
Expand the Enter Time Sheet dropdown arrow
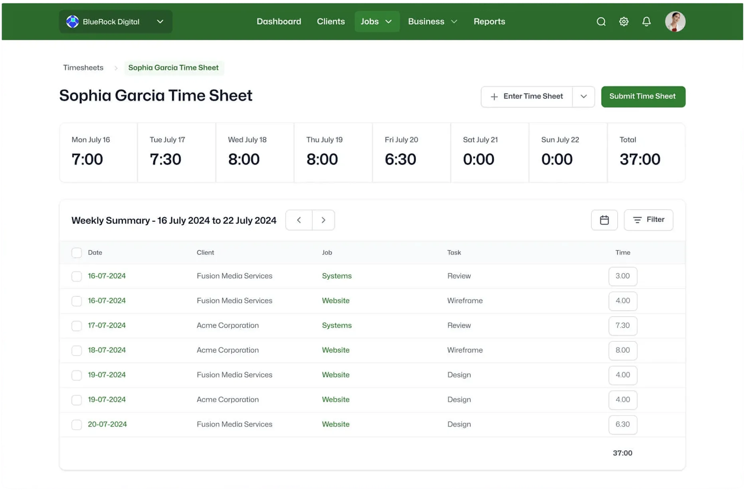(x=583, y=97)
